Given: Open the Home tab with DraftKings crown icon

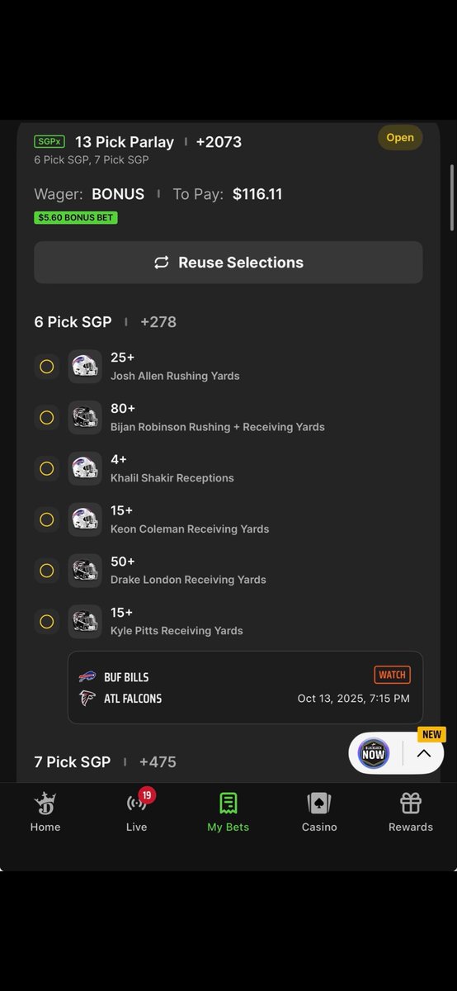Looking at the screenshot, I should point(45,811).
